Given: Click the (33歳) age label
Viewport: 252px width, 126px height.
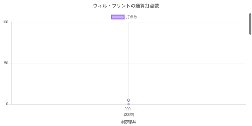Looking at the screenshot, I should (129, 114).
